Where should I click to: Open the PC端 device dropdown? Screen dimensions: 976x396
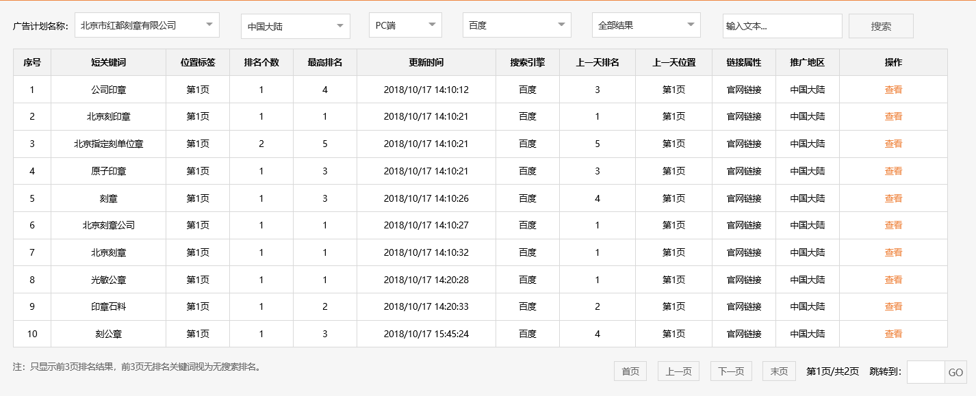pos(404,25)
